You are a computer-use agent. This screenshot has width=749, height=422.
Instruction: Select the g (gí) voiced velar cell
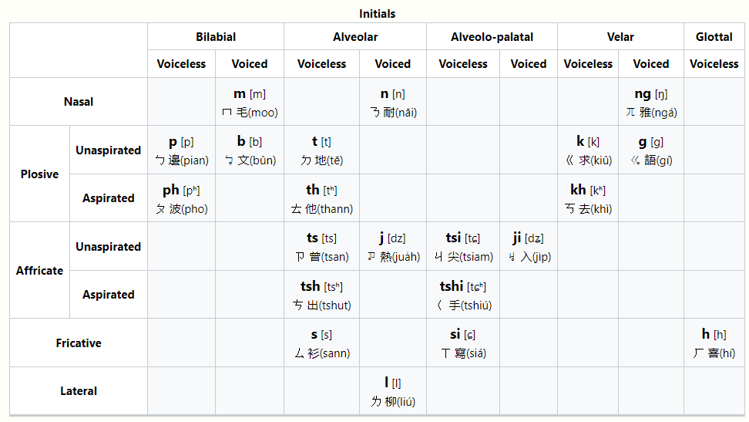pyautogui.click(x=650, y=150)
